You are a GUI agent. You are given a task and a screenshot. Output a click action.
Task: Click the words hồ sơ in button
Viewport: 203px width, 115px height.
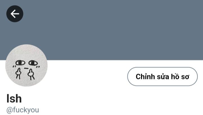(x=180, y=76)
